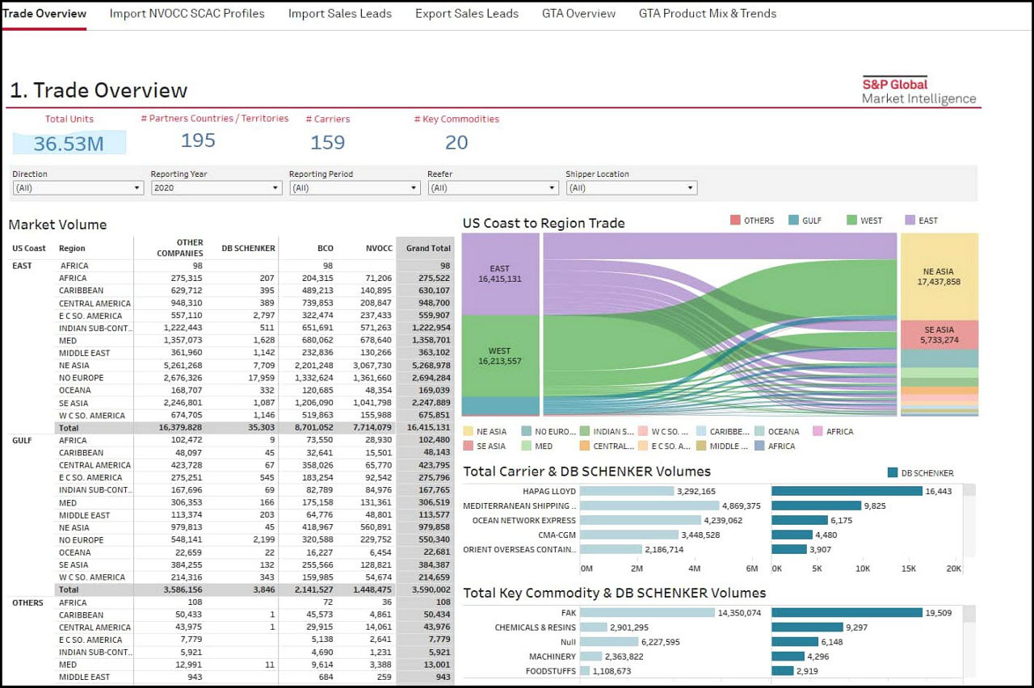Select the NE ASIA block in Sankey chart
The image size is (1034, 688).
tap(939, 277)
